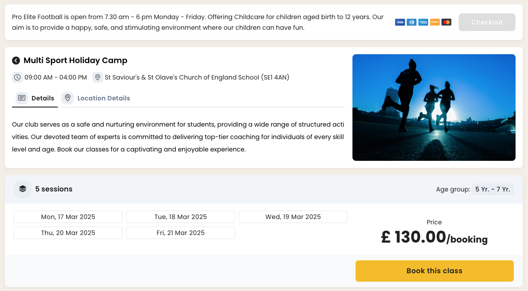
Task: Click the Diners Club card icon
Action: tap(412, 22)
